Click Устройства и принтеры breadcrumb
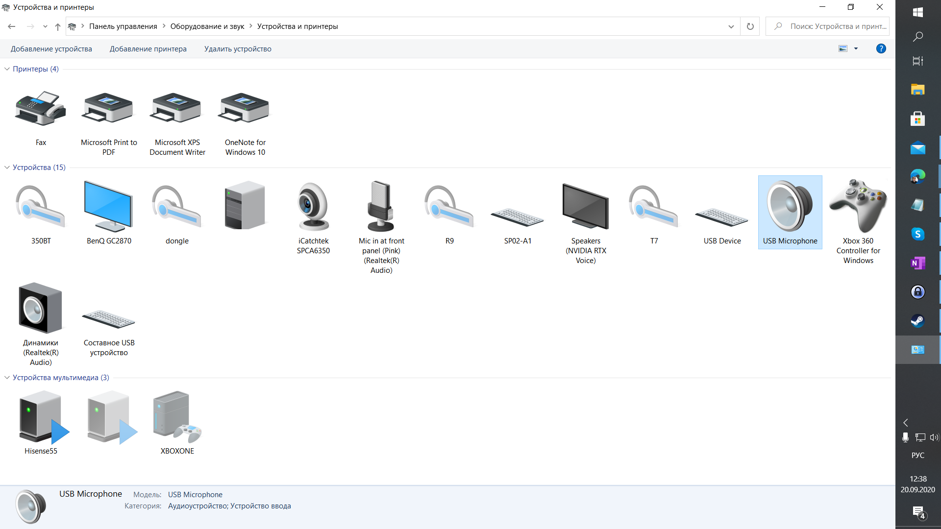The image size is (941, 529). [x=297, y=26]
